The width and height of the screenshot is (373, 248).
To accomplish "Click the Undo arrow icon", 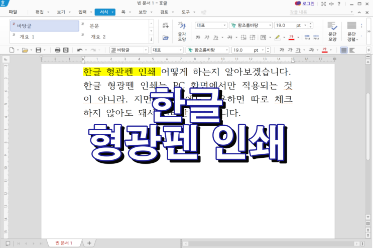I will tap(79, 50).
